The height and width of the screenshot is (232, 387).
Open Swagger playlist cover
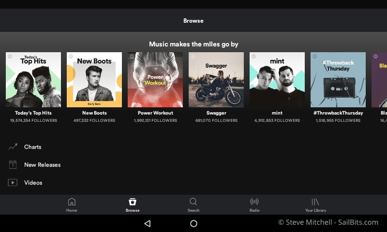pyautogui.click(x=216, y=80)
